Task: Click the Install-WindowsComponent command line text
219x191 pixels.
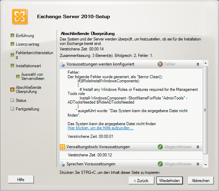Action: coord(127,100)
